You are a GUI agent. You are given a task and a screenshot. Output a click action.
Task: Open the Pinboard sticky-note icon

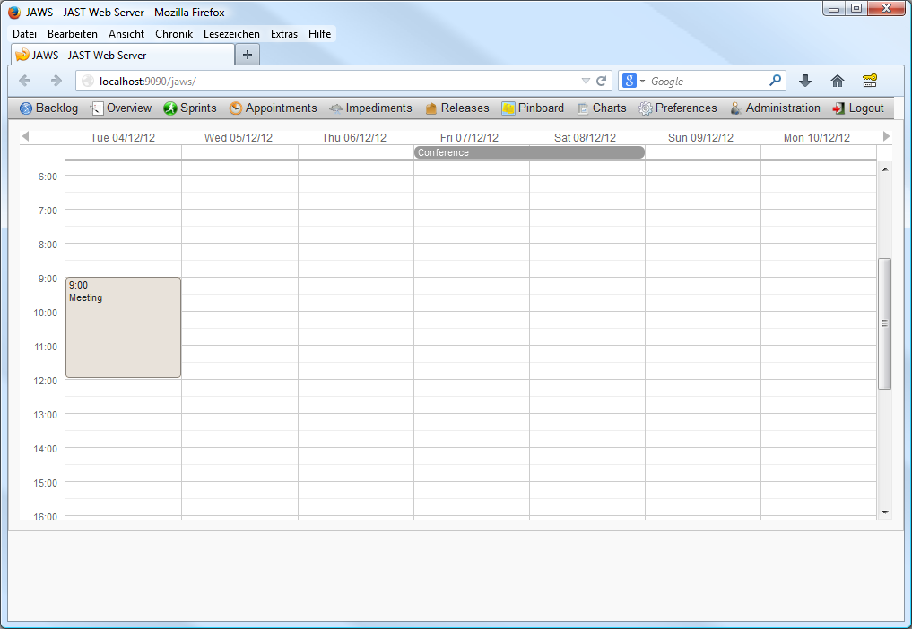point(507,108)
